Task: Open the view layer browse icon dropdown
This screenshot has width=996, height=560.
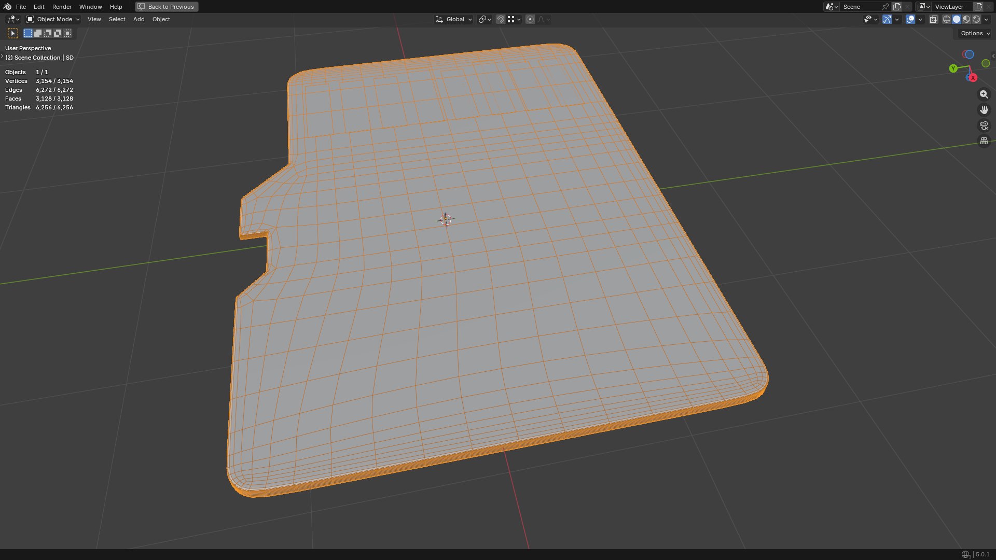Action: click(923, 7)
